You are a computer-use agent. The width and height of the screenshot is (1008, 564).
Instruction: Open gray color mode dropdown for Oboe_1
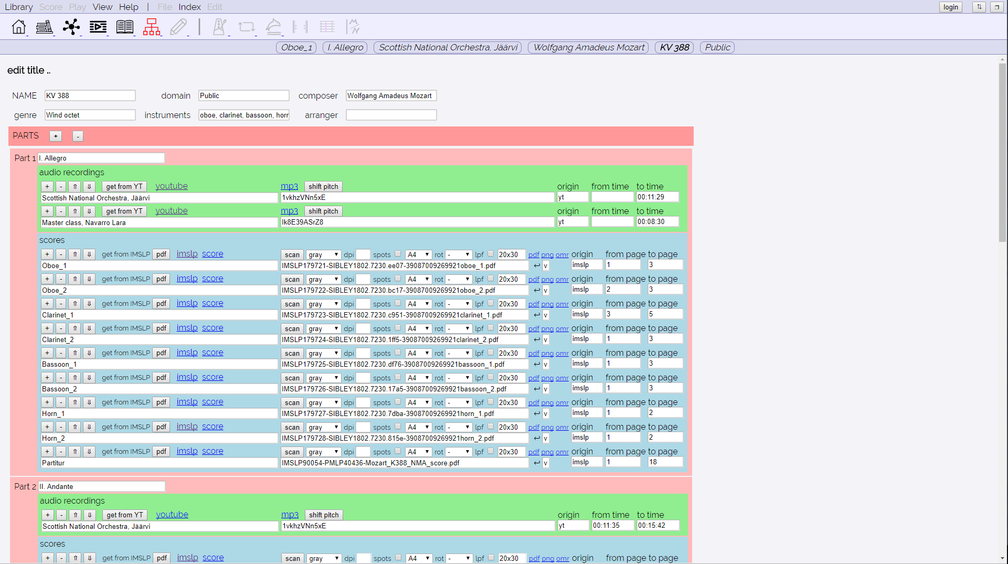323,254
